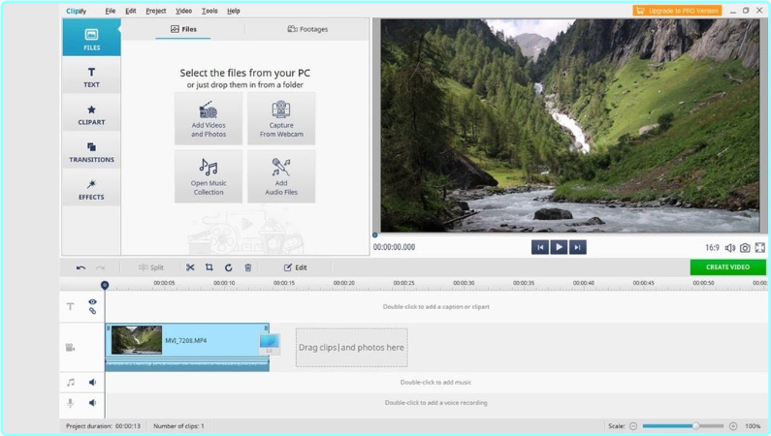Click the Drag clips and photos placeholder

[x=352, y=348]
